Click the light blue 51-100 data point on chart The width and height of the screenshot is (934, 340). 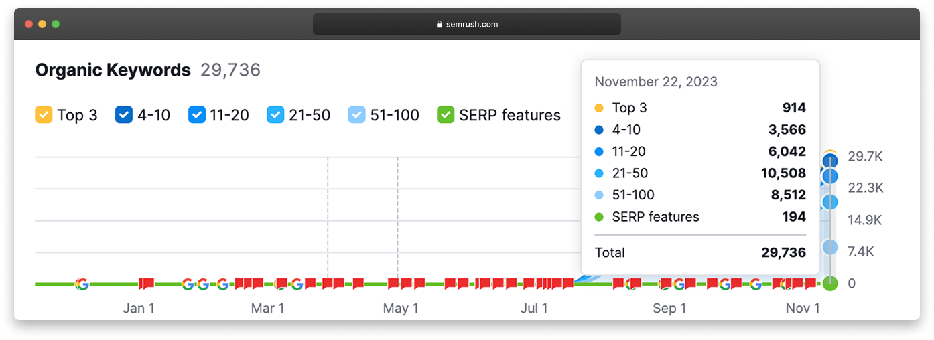tap(830, 248)
